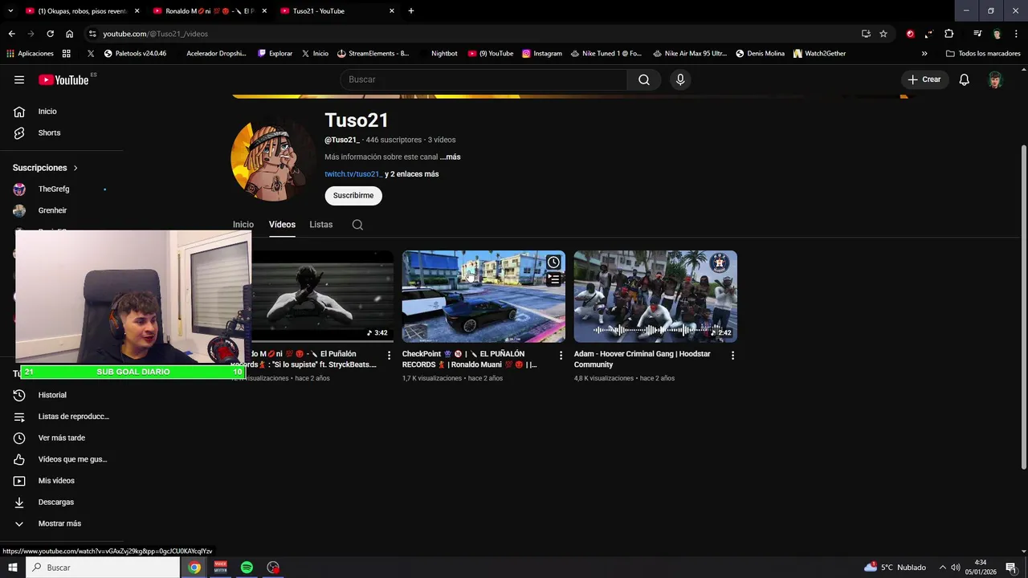
Task: Go back in browser history
Action: pos(11,34)
